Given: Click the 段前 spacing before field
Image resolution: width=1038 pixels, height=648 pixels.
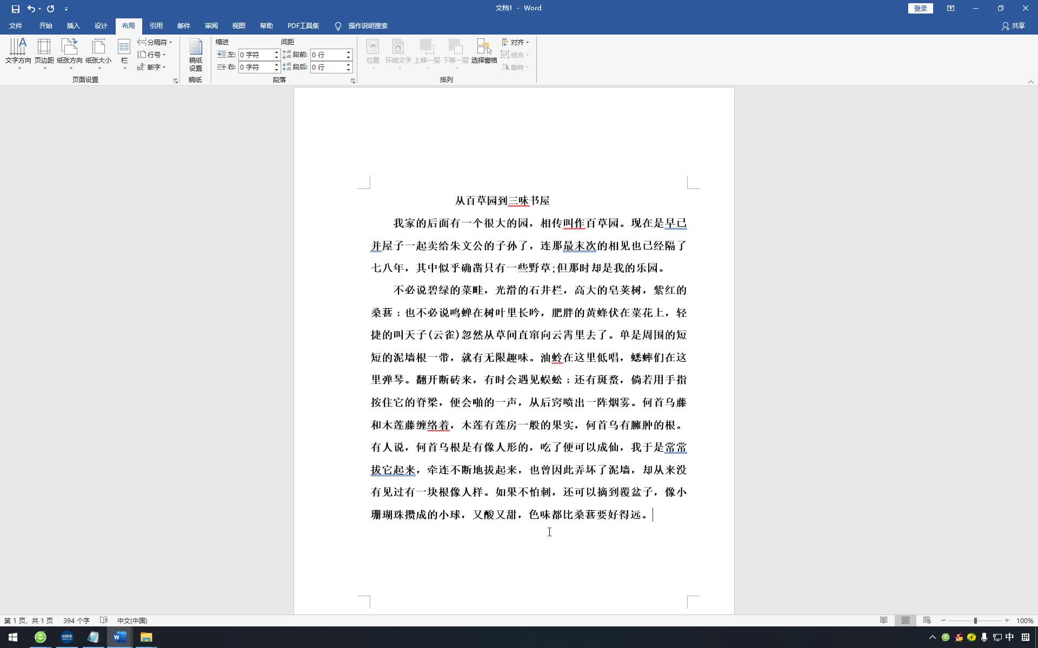Looking at the screenshot, I should coord(328,55).
